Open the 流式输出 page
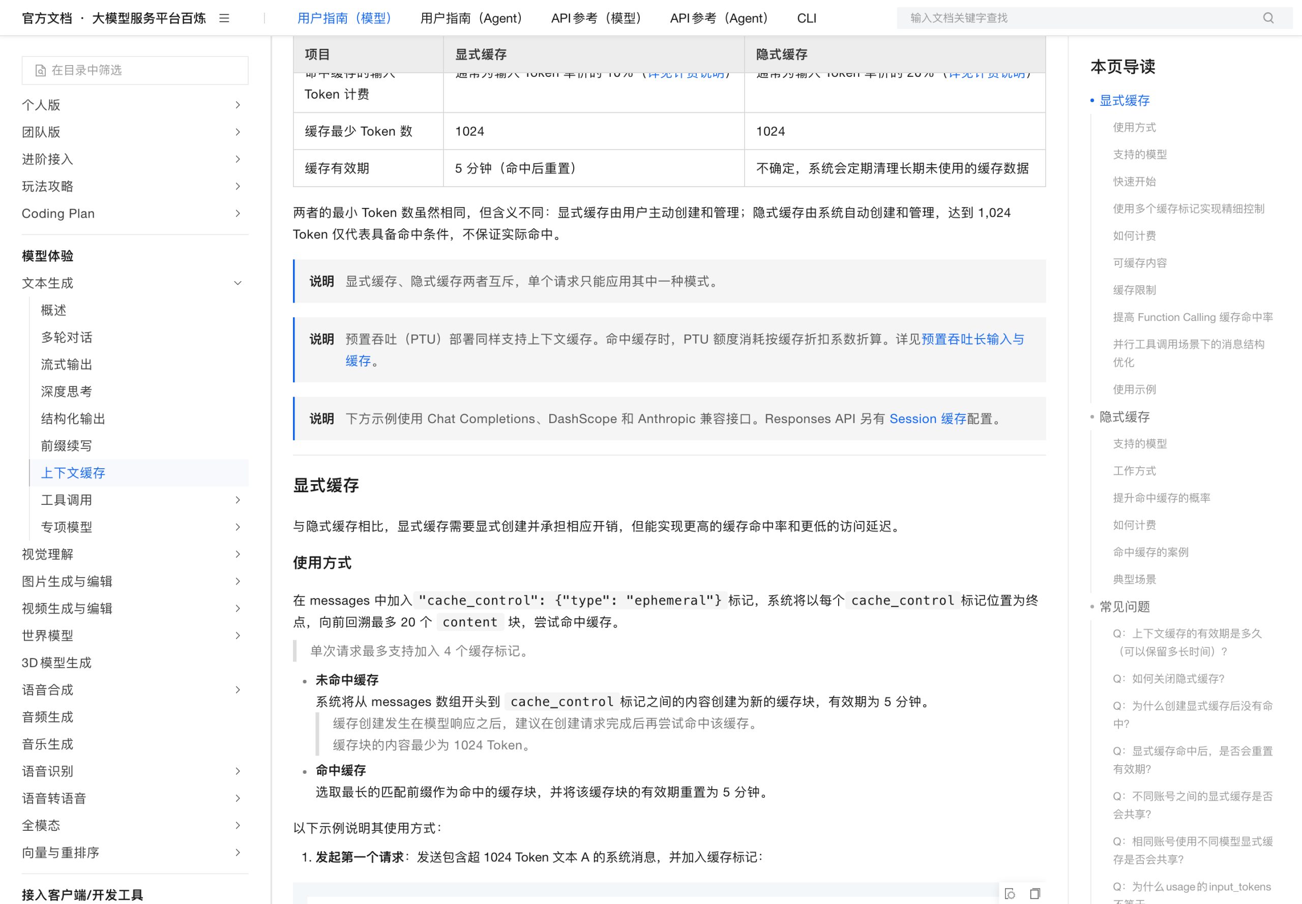 click(67, 365)
